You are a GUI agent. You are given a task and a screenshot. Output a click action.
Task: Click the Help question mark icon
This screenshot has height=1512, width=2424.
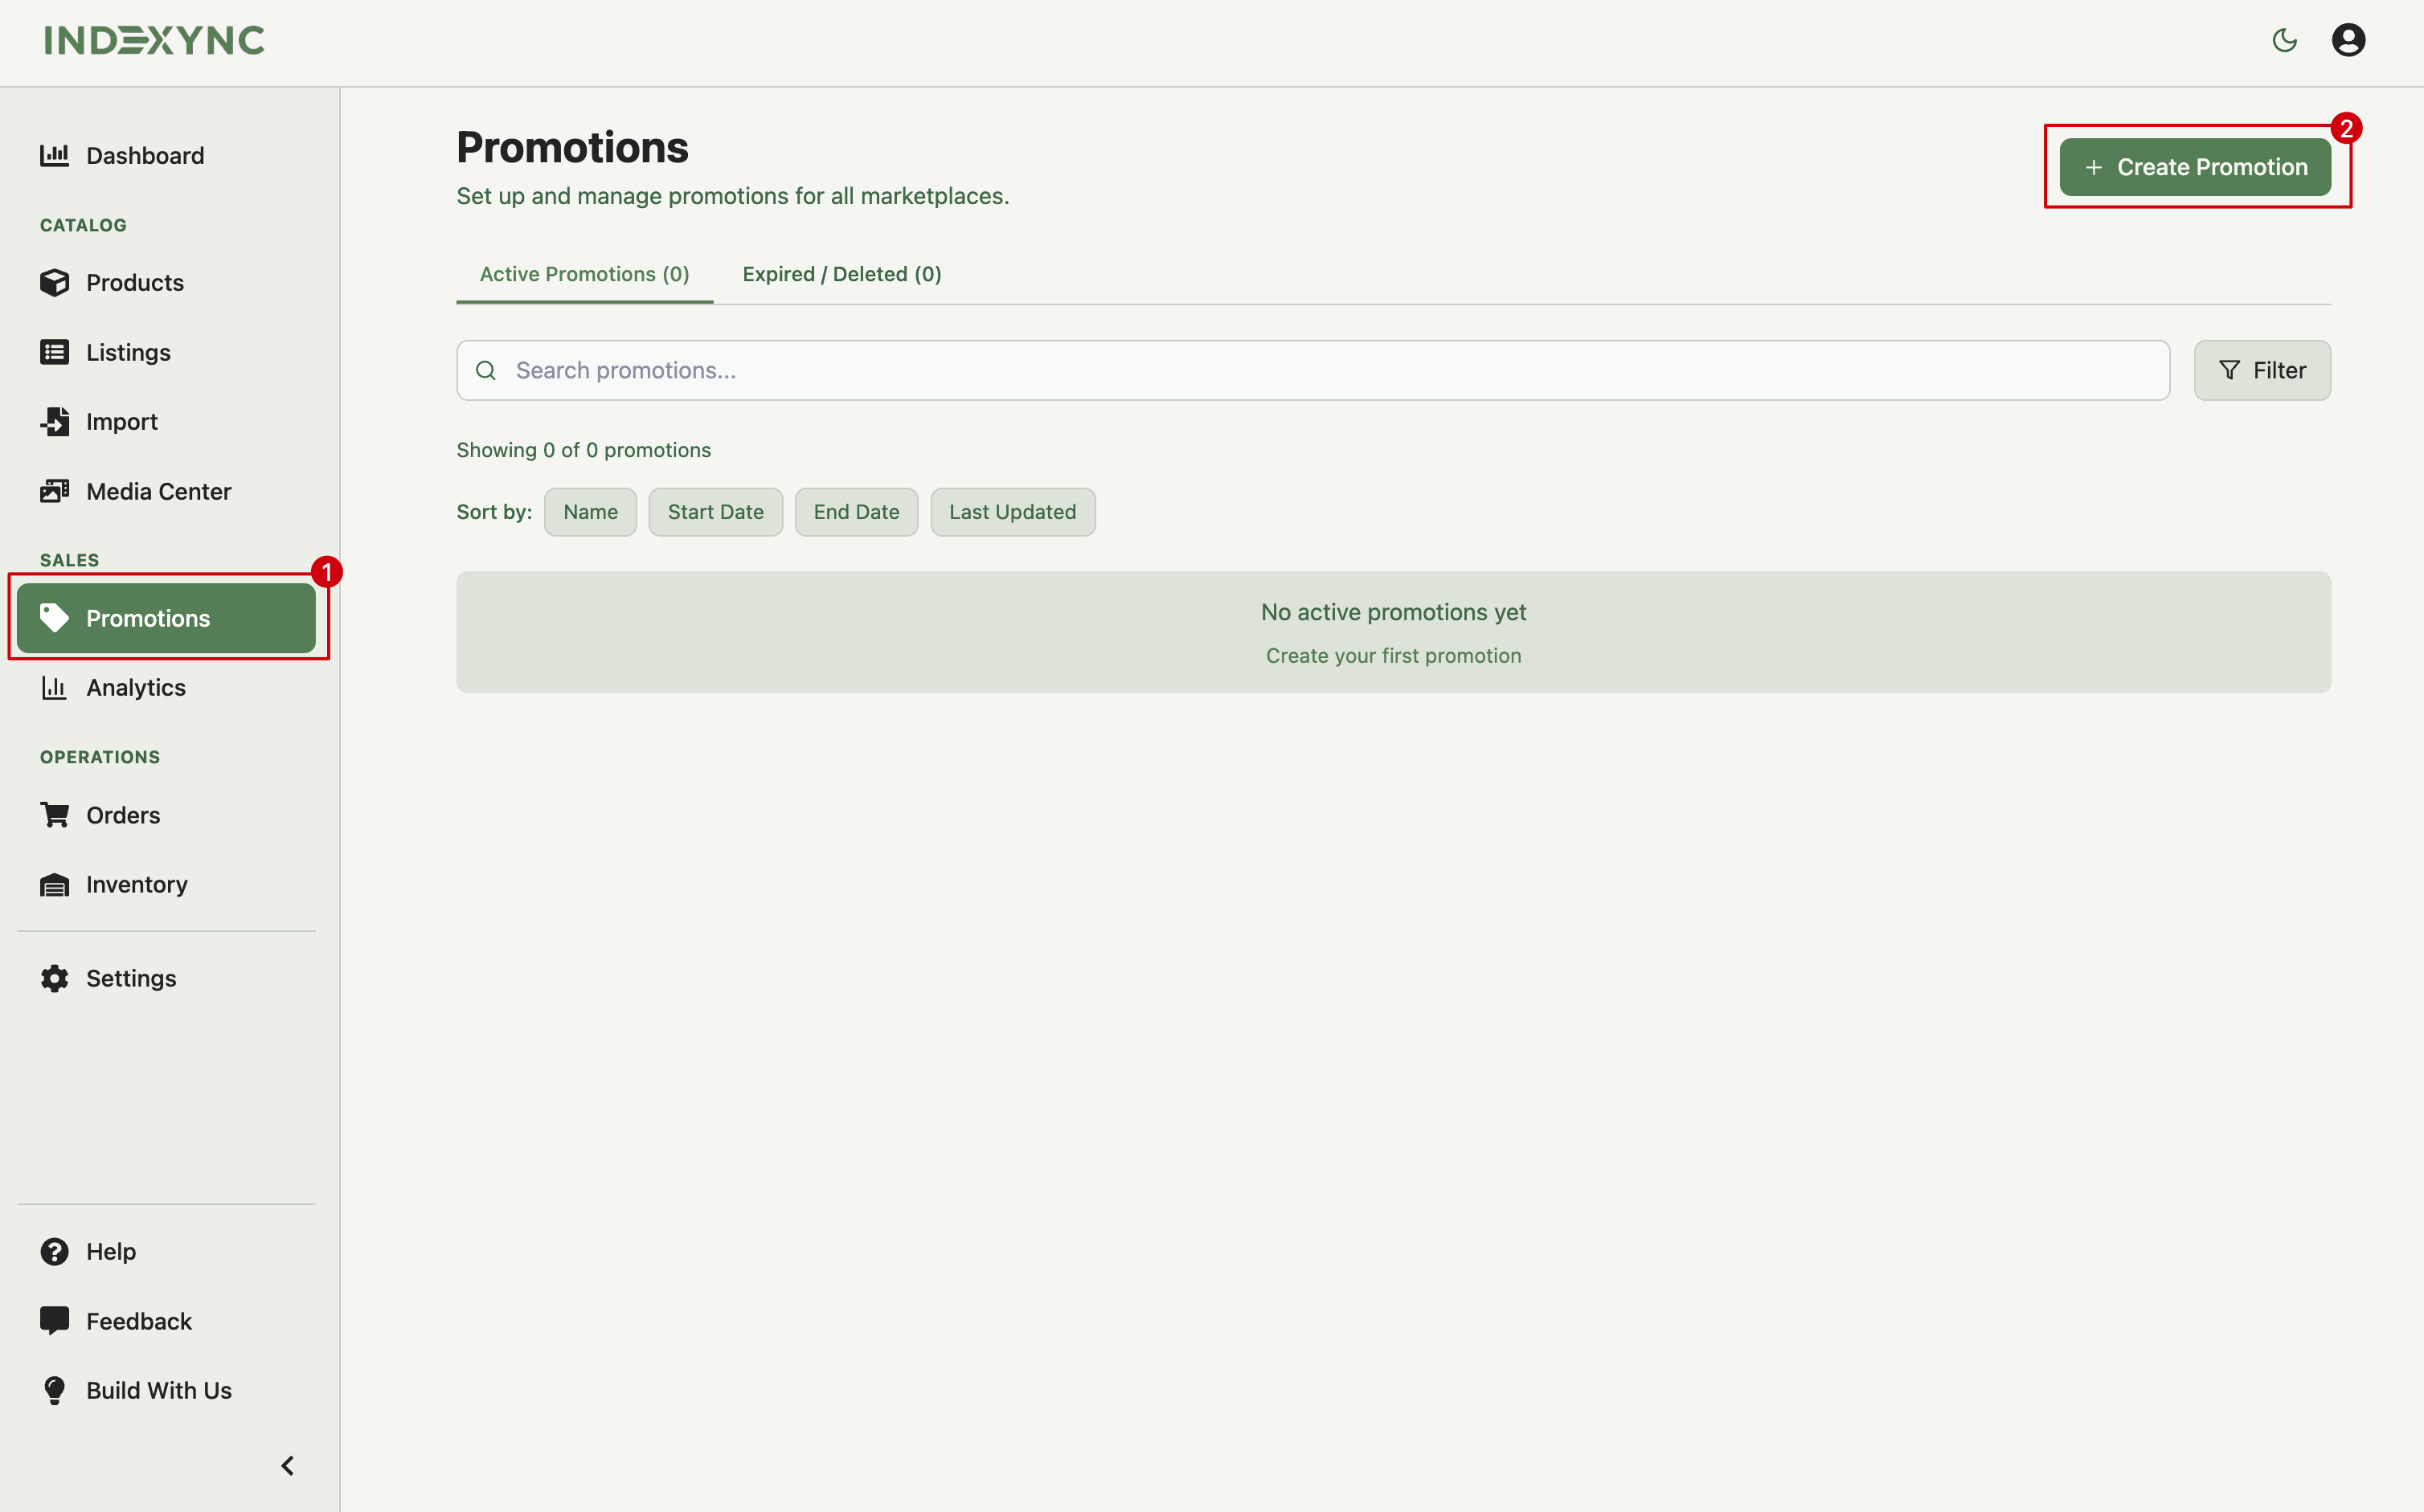[x=54, y=1251]
